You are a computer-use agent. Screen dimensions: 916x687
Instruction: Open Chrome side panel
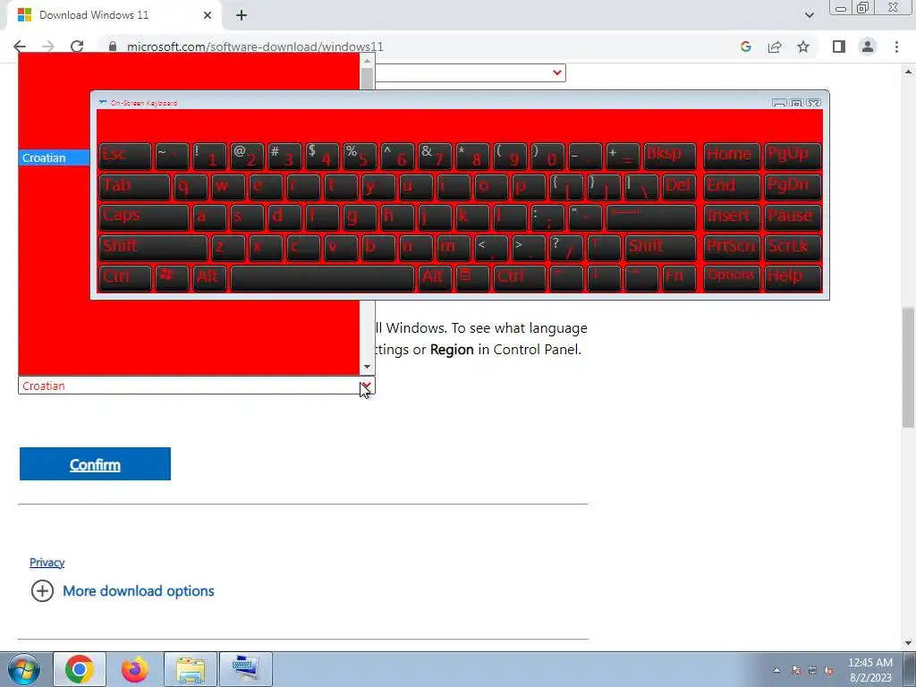(839, 47)
